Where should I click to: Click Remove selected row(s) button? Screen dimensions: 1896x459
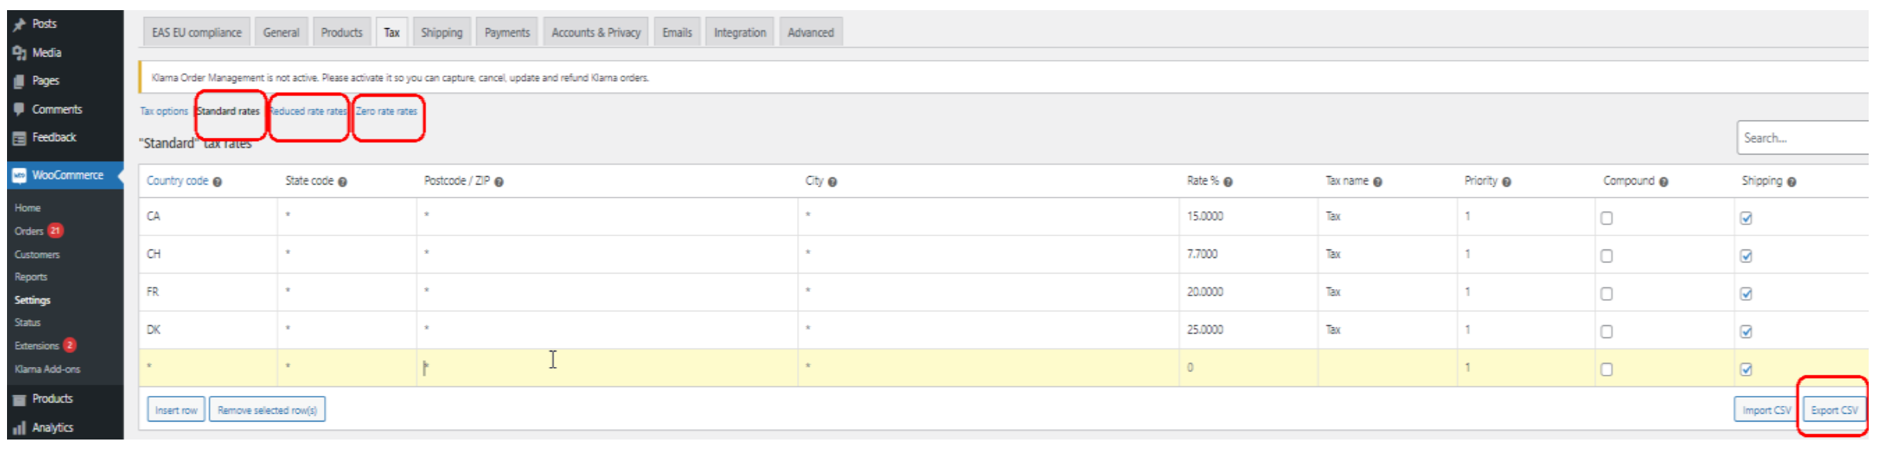tap(267, 410)
